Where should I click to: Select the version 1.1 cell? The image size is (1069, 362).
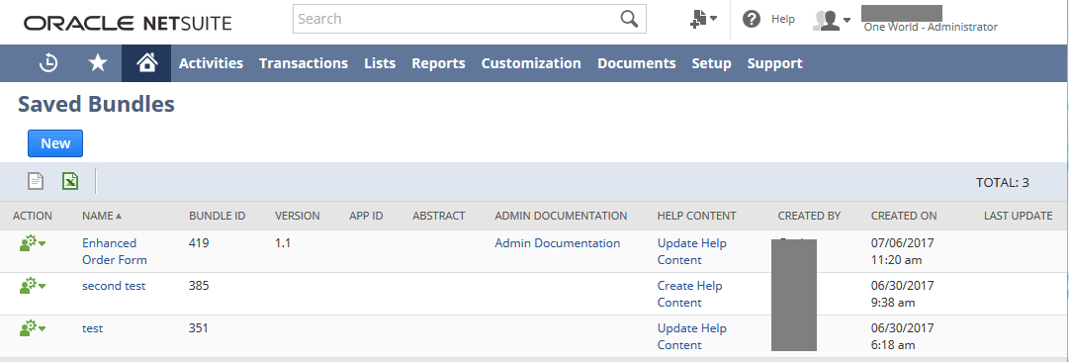pos(282,243)
